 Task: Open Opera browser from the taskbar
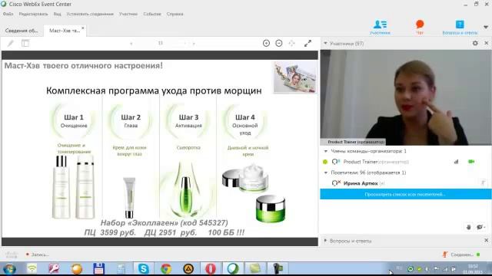(x=211, y=268)
